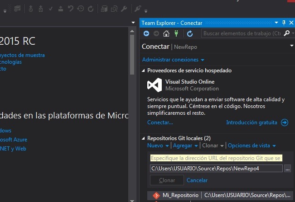This screenshot has height=202, width=295.
Task: Click the database cylinder toolbar icon
Action: [x=104, y=9]
